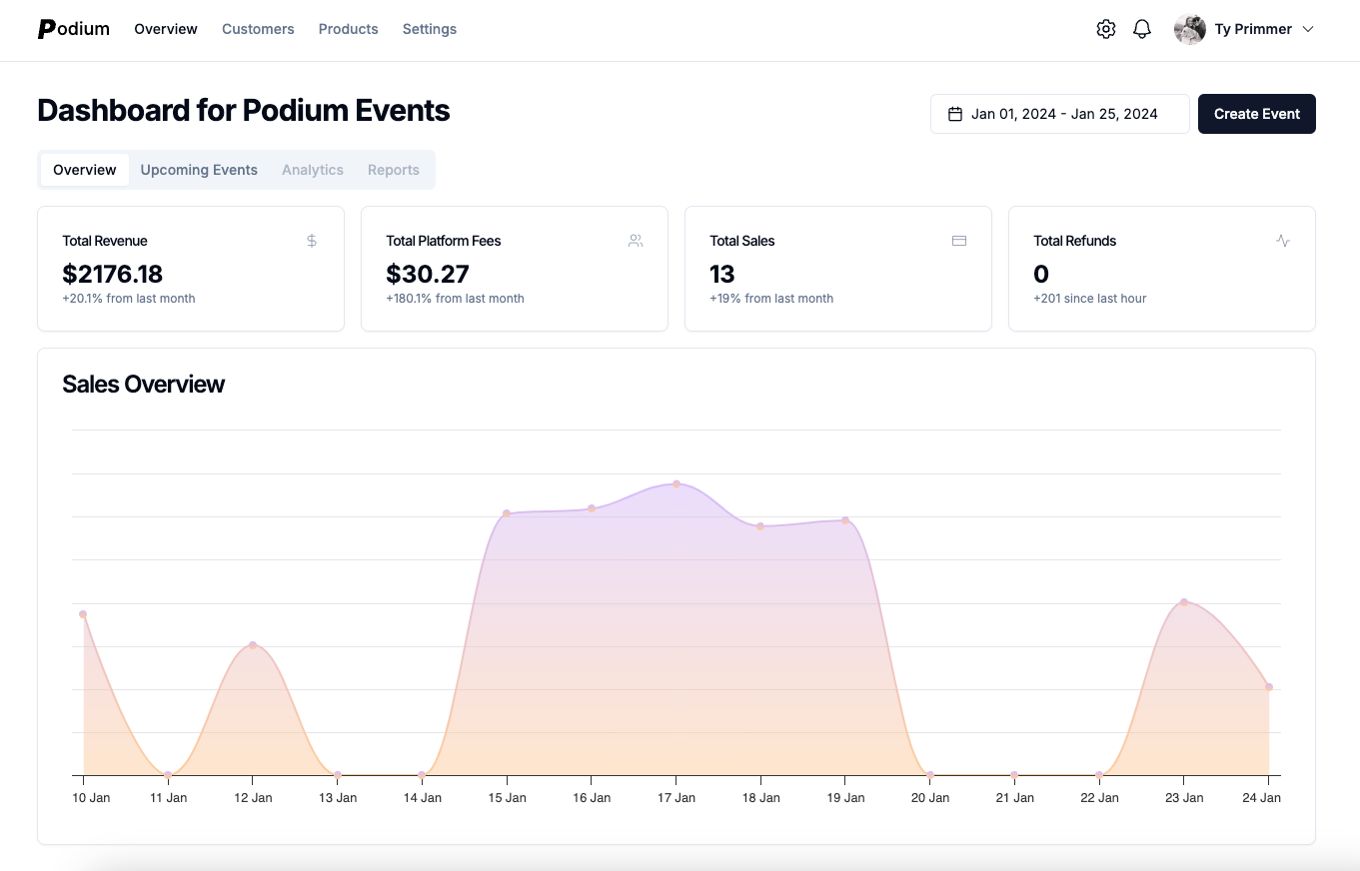Click the calendar icon in date range picker
This screenshot has width=1360, height=871.
tap(955, 114)
